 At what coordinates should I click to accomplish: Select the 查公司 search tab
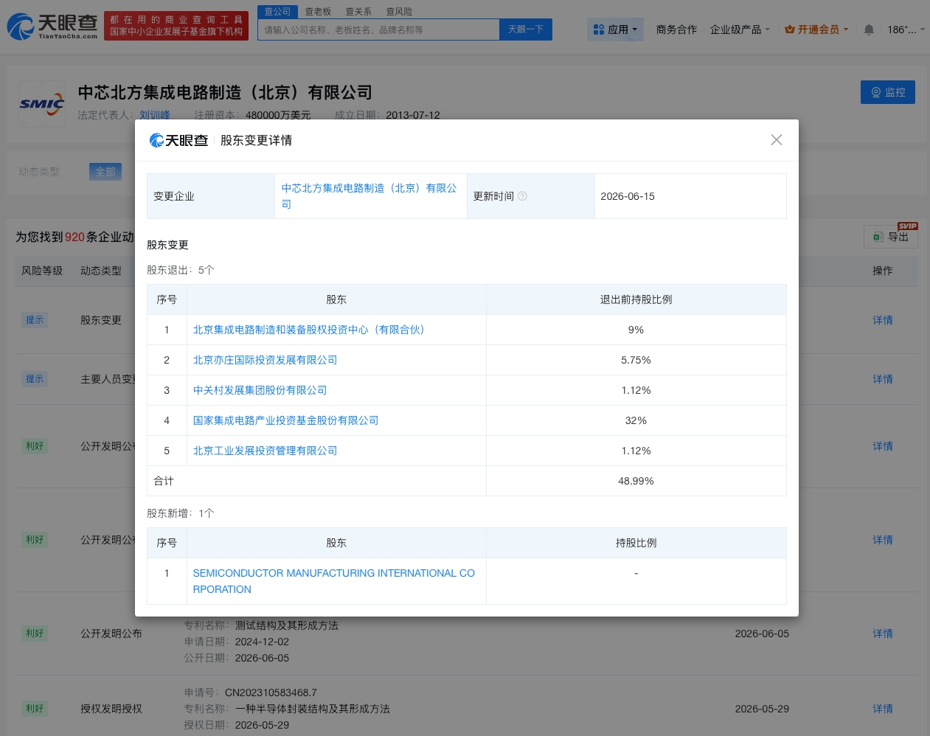pyautogui.click(x=277, y=12)
